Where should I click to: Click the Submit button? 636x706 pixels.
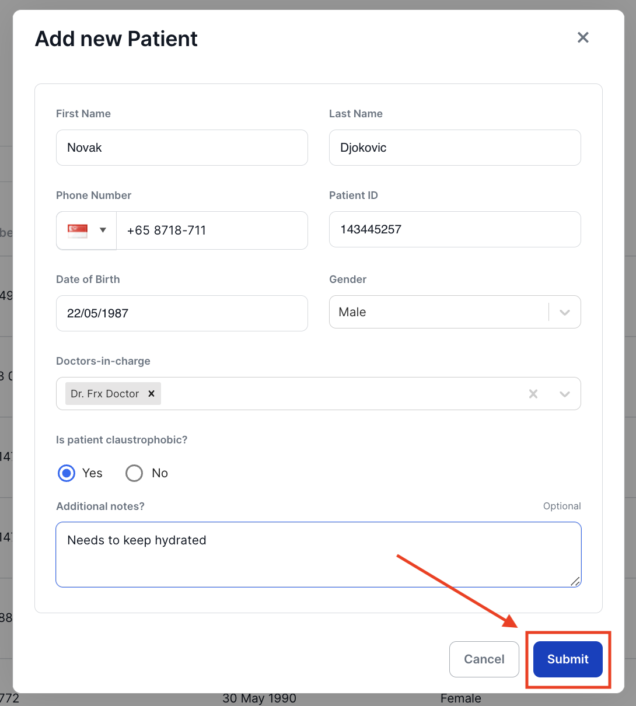pos(568,659)
